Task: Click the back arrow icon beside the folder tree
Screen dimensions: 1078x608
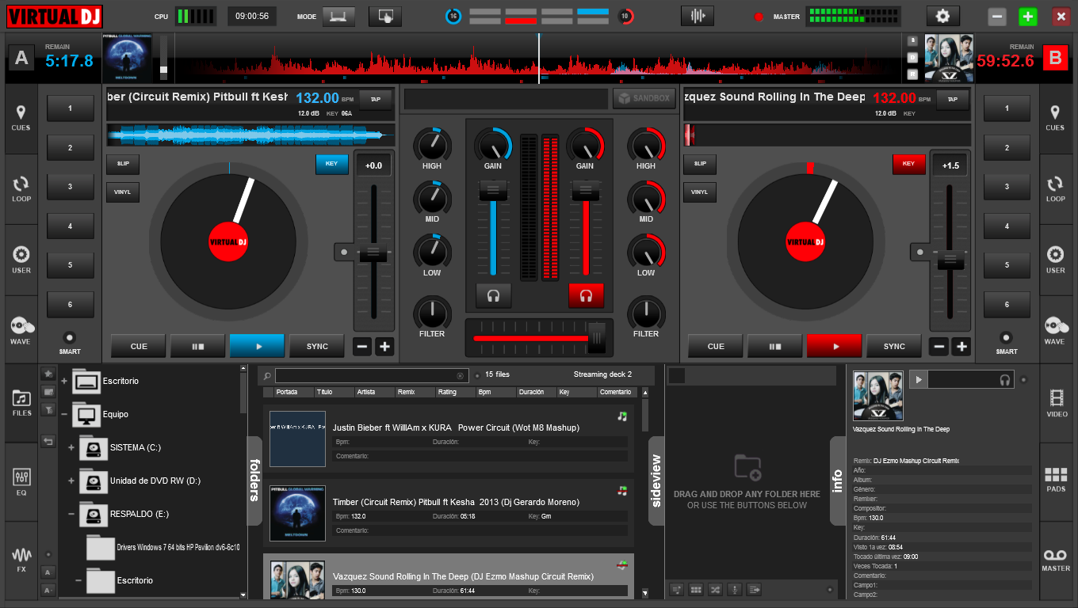Action: tap(48, 441)
